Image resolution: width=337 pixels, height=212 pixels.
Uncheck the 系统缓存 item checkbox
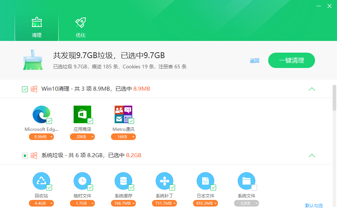point(131,188)
